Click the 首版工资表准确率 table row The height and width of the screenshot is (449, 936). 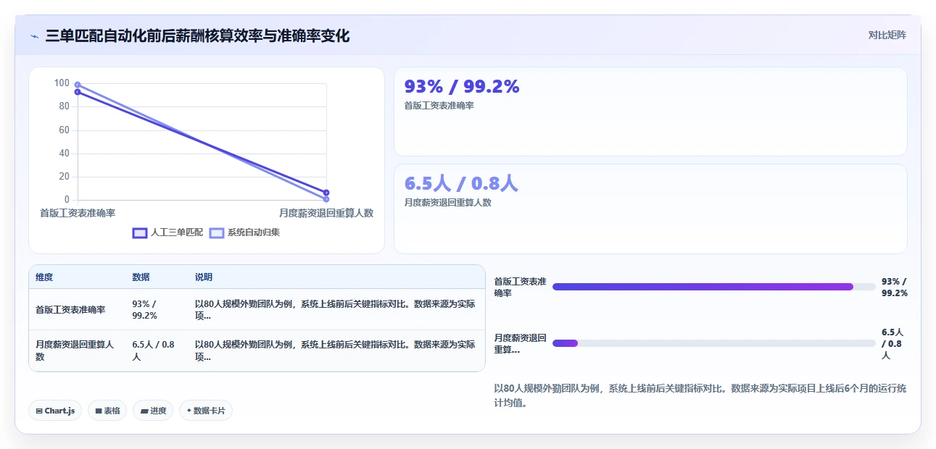pyautogui.click(x=257, y=309)
